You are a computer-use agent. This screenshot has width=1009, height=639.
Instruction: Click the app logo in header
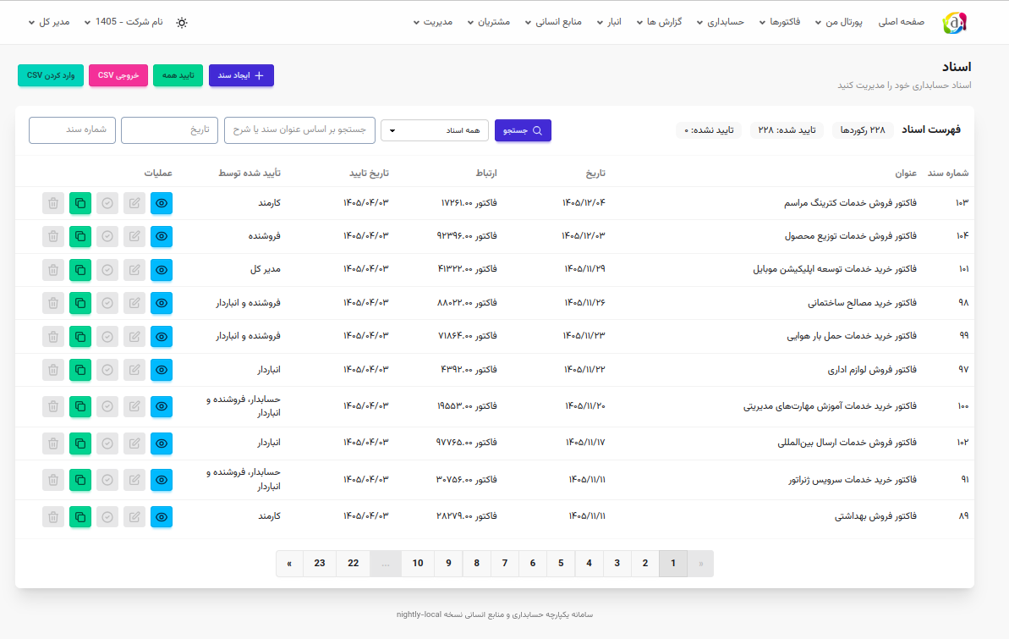click(954, 23)
